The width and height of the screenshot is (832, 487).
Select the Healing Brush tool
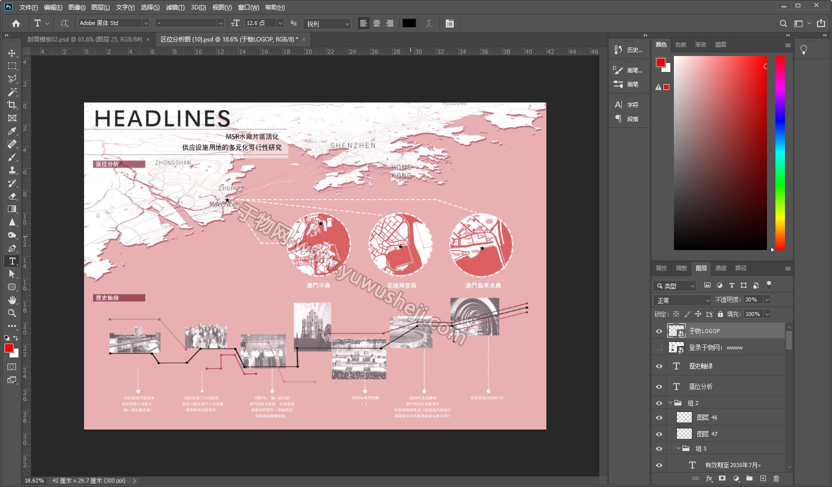point(12,144)
